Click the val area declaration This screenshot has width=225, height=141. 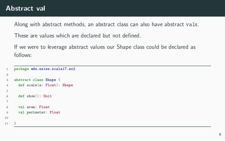click(x=34, y=107)
